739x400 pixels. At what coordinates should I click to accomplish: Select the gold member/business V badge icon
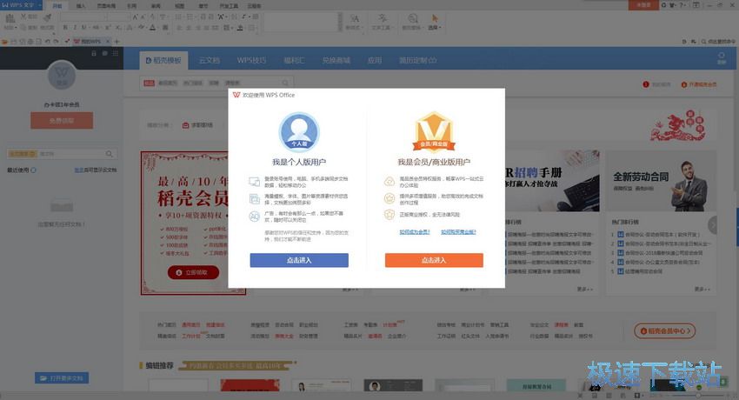[434, 132]
